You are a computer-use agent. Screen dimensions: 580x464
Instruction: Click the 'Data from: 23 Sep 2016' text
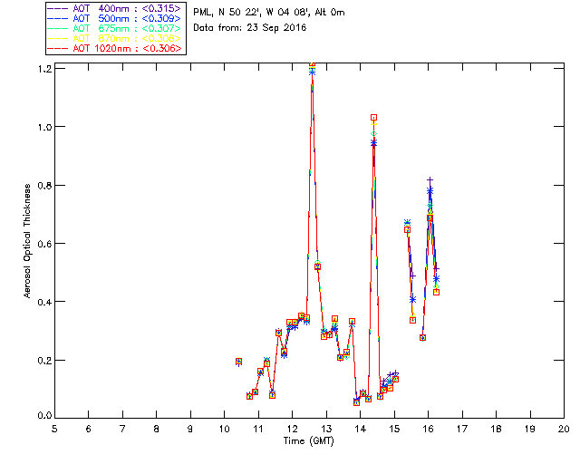[250, 27]
